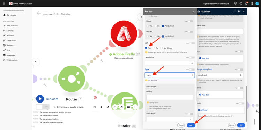The width and height of the screenshot is (261, 130).
Task: Click the Router module
Action: click(x=72, y=79)
